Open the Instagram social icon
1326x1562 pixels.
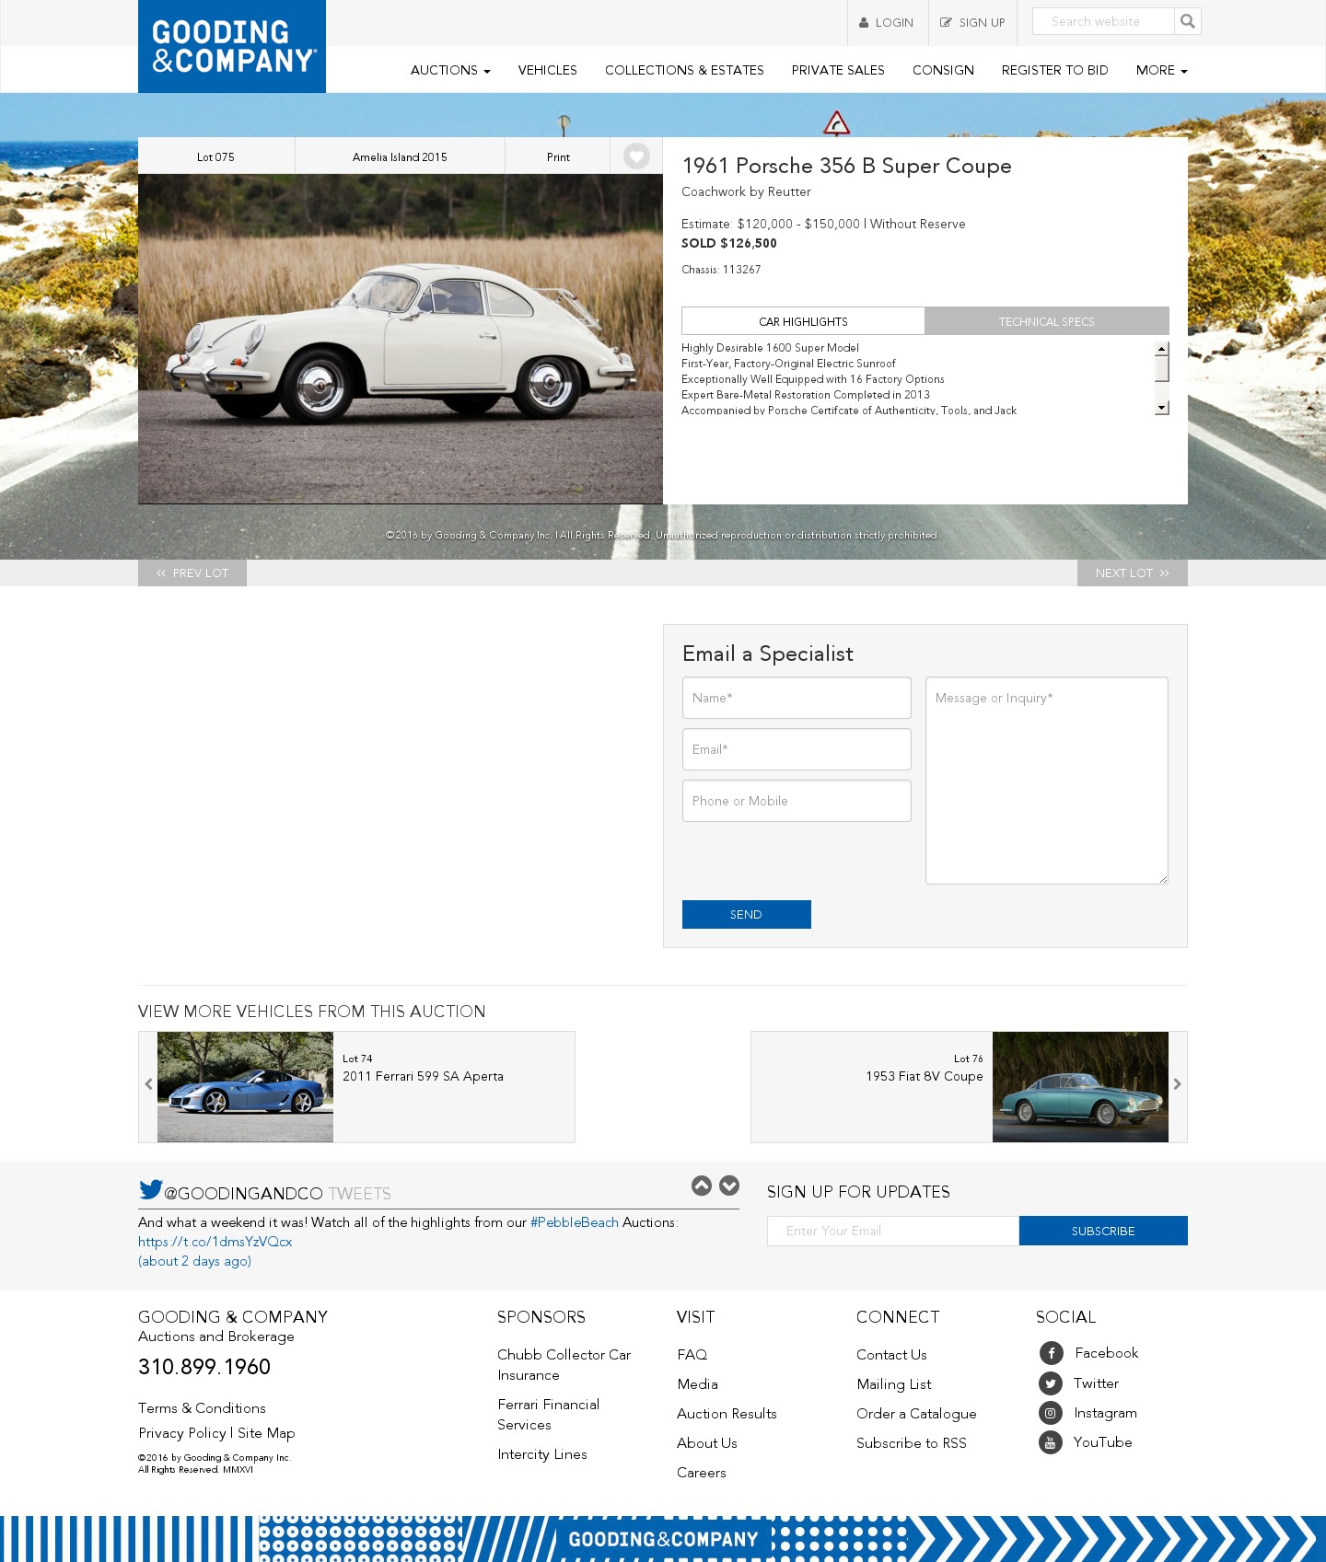(x=1051, y=1413)
